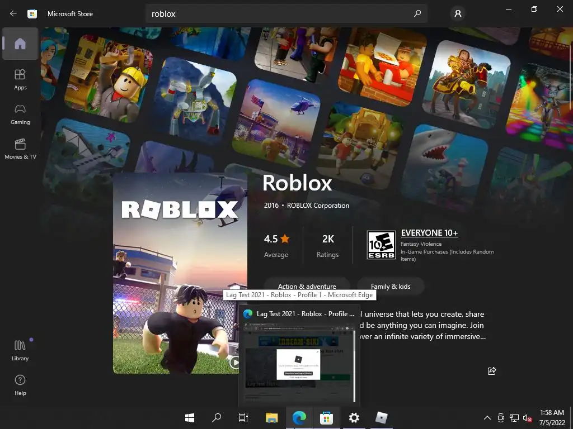Open the Windows Start button
The image size is (573, 429).
pos(190,418)
